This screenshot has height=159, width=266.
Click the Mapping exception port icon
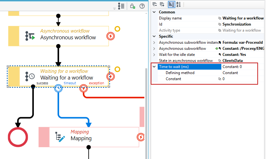141,137
